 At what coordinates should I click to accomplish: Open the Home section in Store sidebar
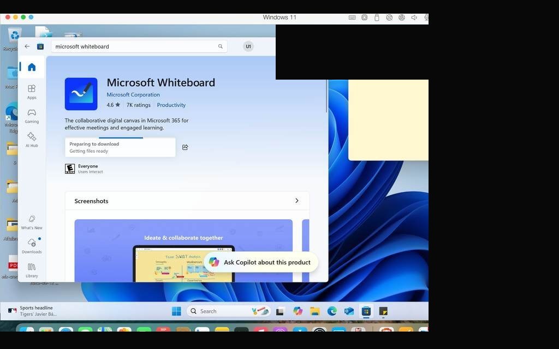[x=32, y=67]
